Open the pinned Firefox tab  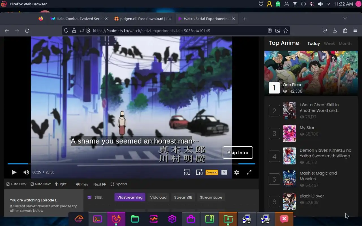[41, 19]
